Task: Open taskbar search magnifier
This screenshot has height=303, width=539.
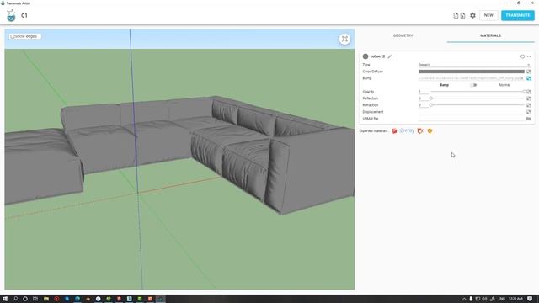Action: pos(15,299)
